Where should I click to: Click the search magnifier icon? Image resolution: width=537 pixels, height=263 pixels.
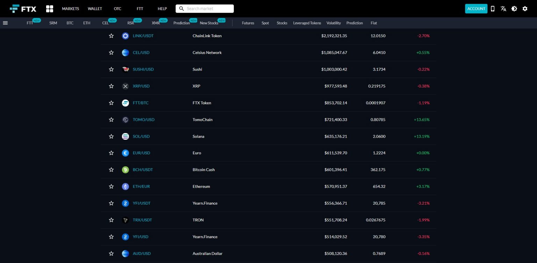click(181, 9)
